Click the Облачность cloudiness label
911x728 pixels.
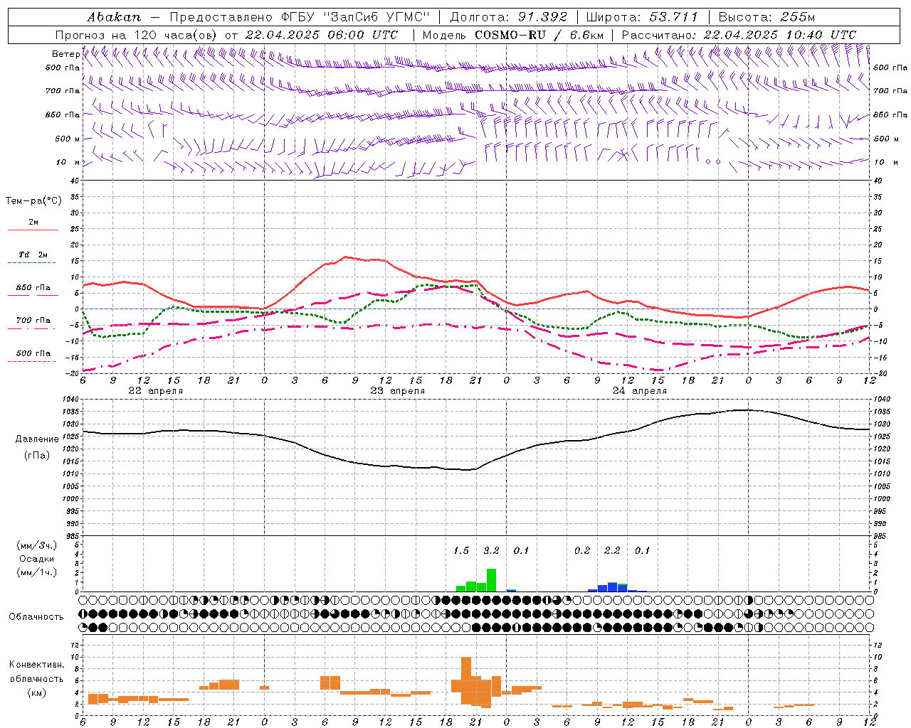(x=36, y=617)
